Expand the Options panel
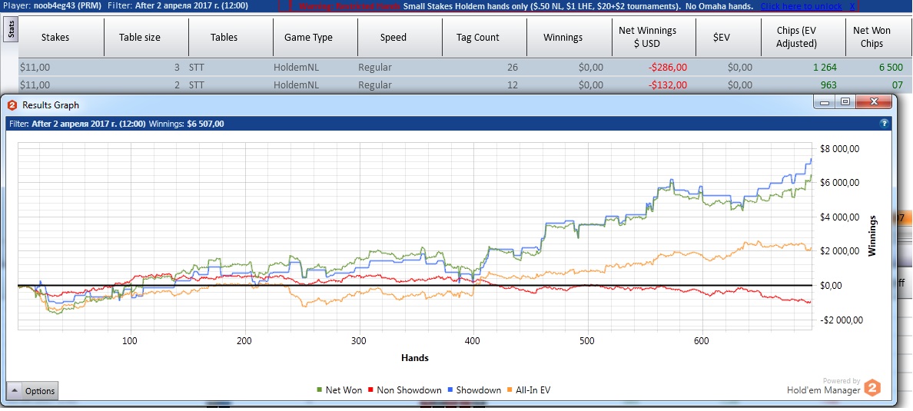 32,390
